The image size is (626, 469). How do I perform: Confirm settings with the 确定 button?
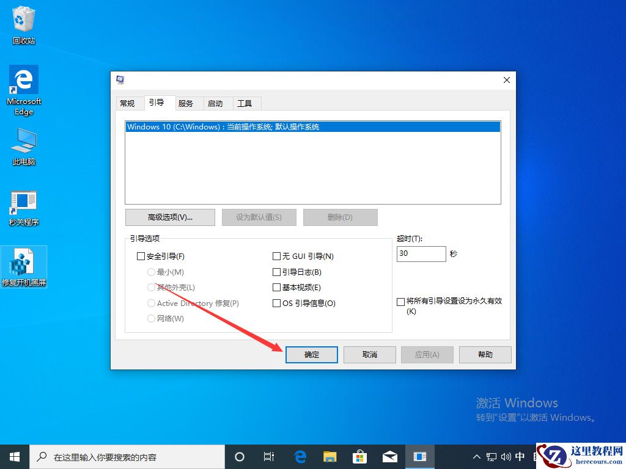click(311, 354)
